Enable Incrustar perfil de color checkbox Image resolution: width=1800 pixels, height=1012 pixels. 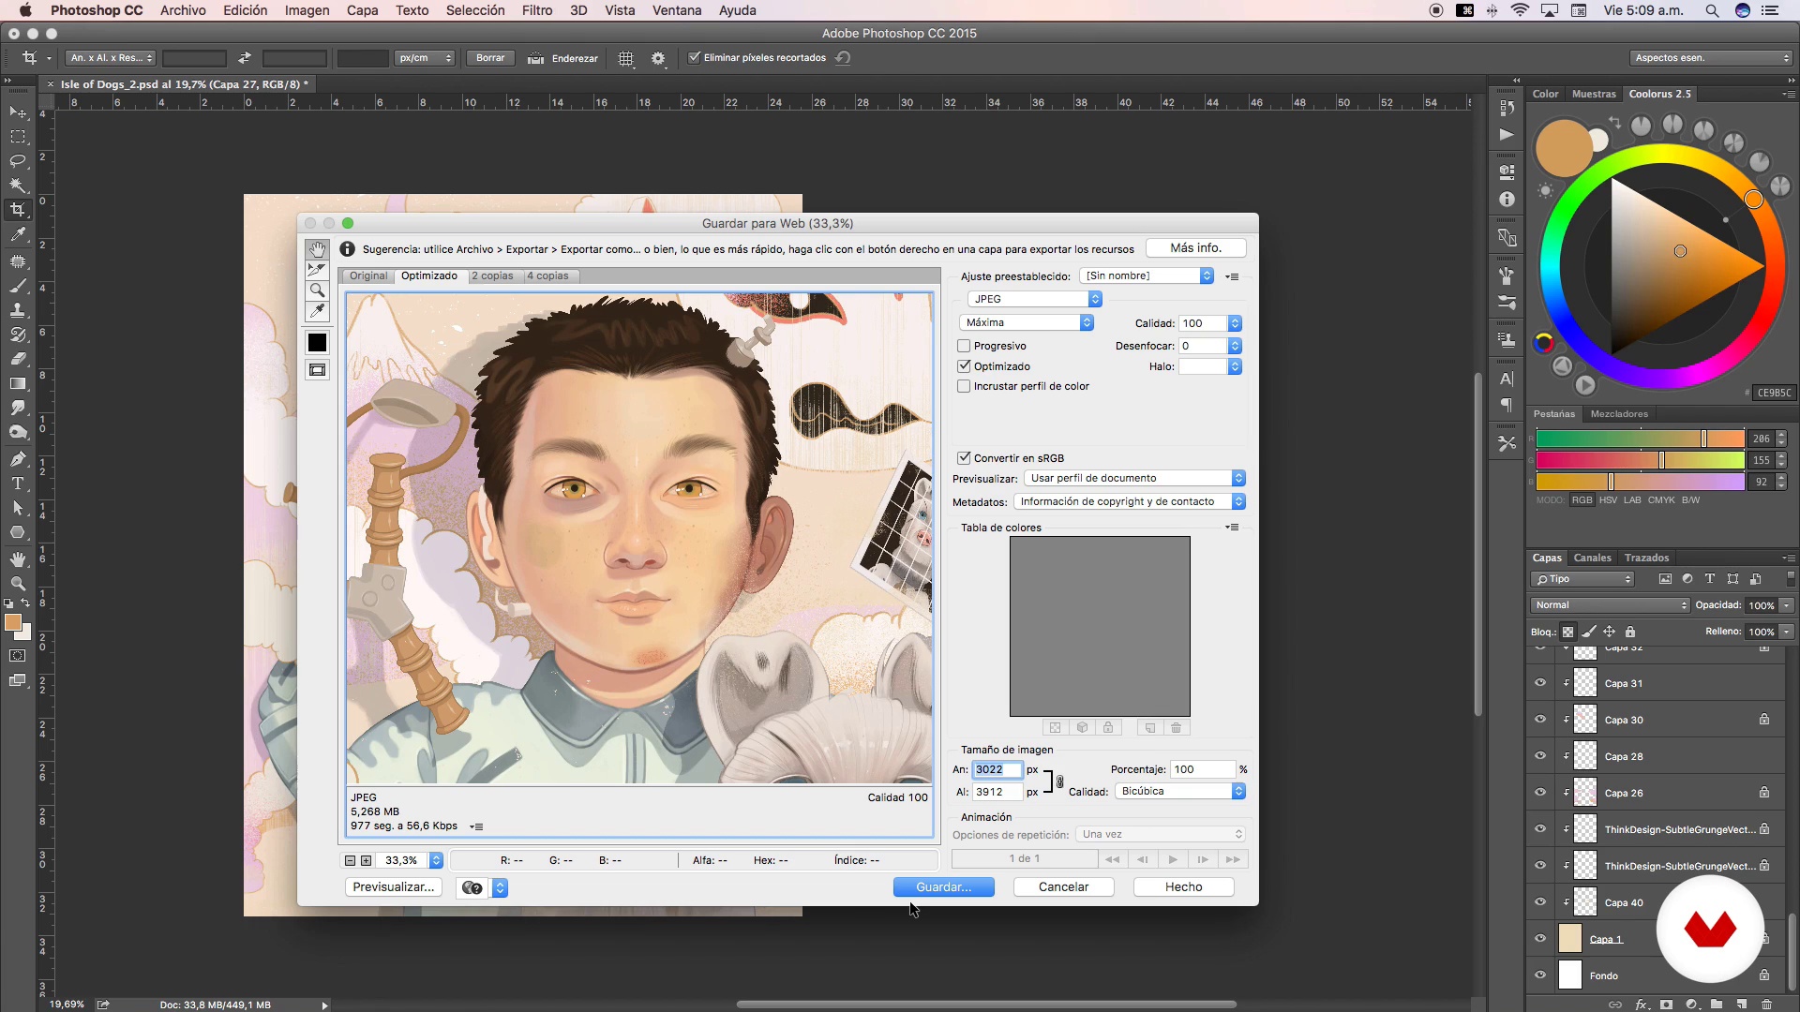[x=964, y=386]
